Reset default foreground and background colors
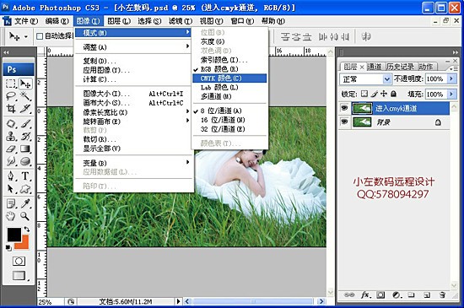Screen dimensions: 464x308 point(8,248)
